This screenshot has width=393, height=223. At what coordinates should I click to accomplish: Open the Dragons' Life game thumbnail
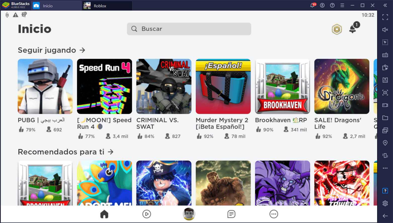click(x=342, y=86)
